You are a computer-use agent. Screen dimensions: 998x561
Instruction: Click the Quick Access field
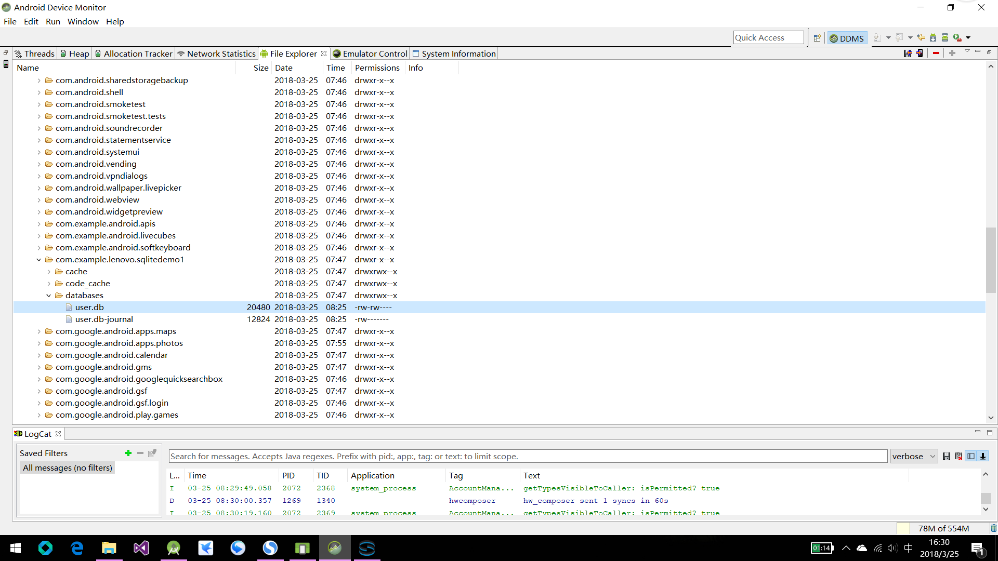pos(768,37)
